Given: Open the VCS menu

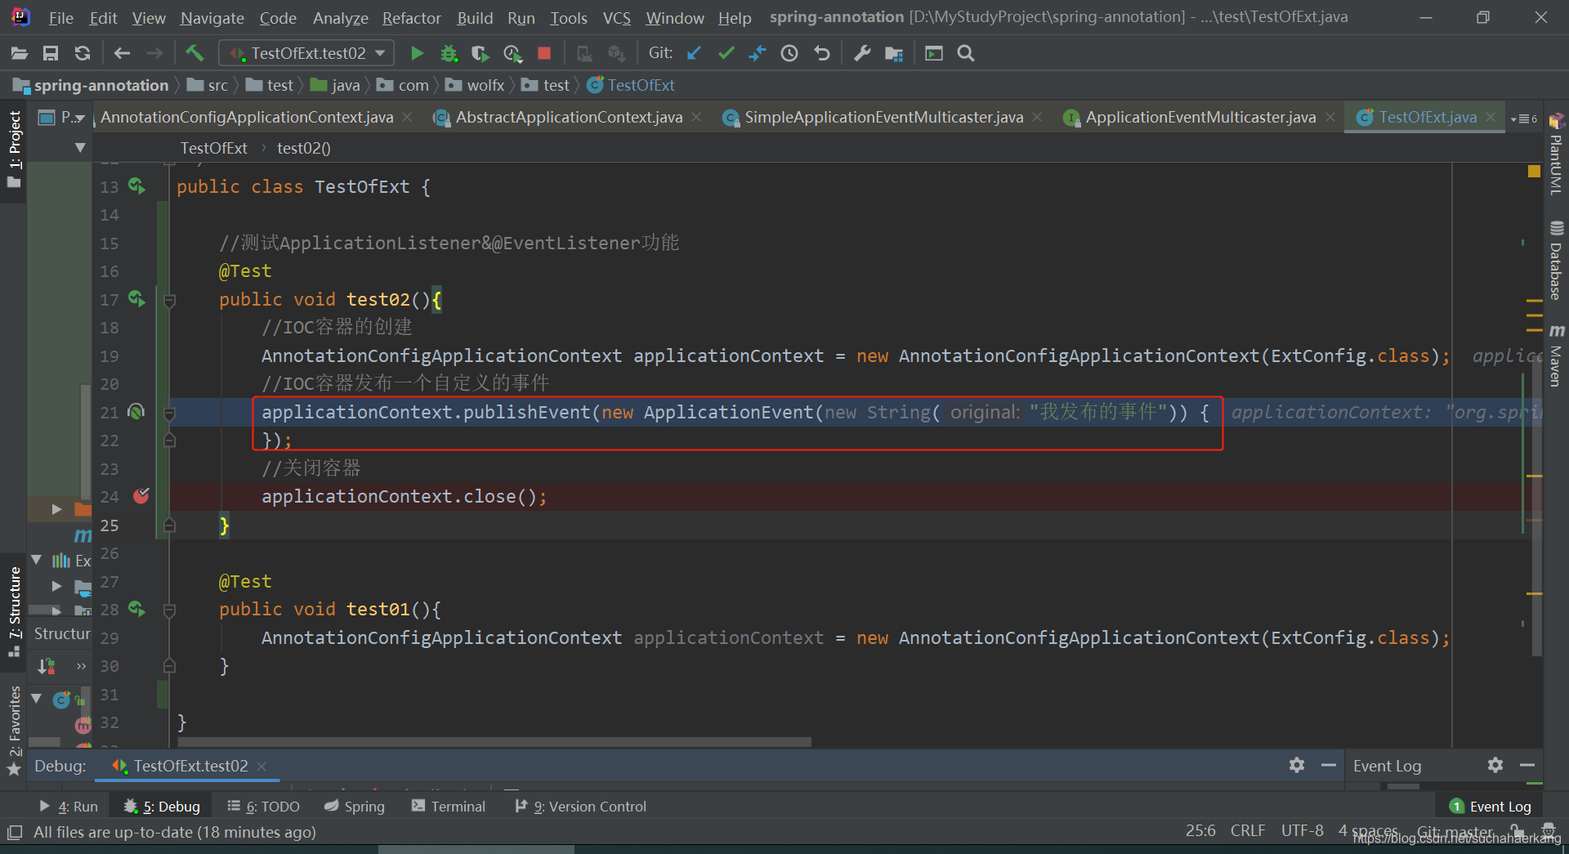Looking at the screenshot, I should (617, 17).
